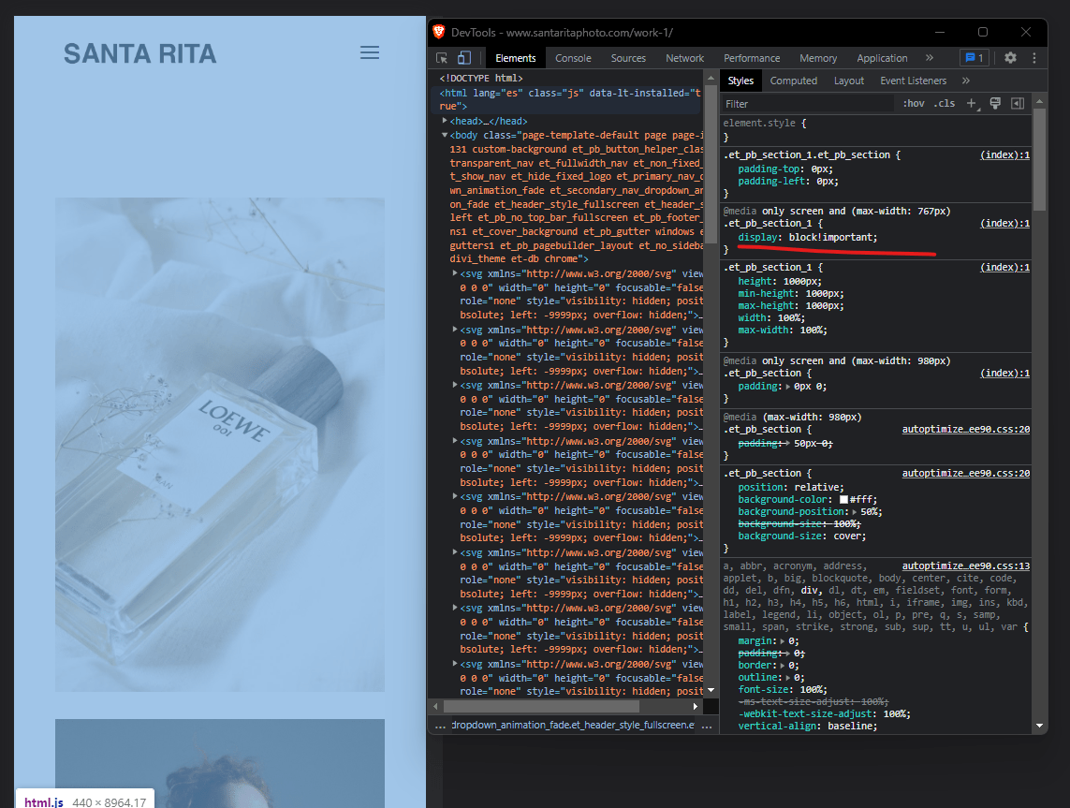Image resolution: width=1070 pixels, height=808 pixels.
Task: Click the background-size cover value
Action: click(847, 536)
